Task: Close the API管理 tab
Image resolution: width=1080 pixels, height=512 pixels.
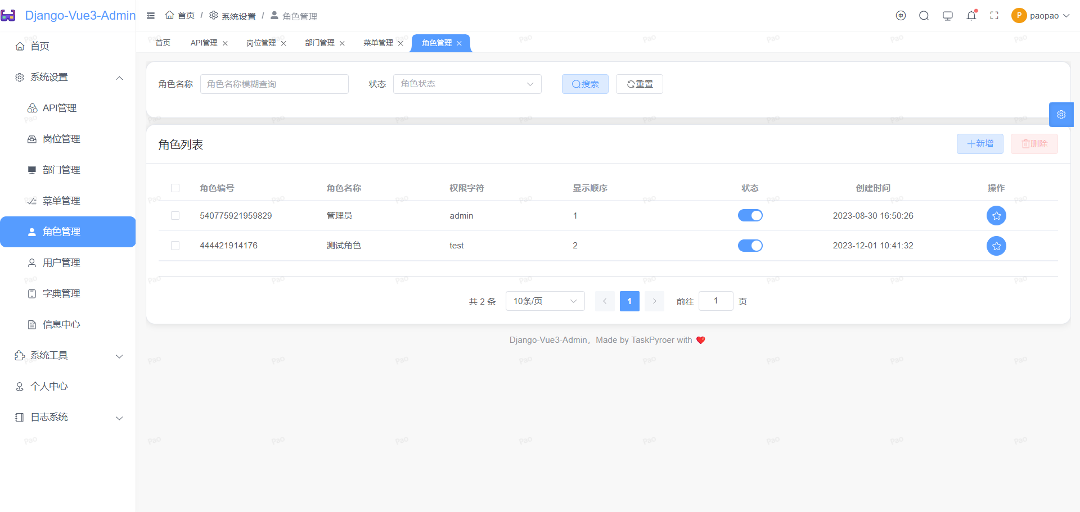Action: tap(225, 43)
